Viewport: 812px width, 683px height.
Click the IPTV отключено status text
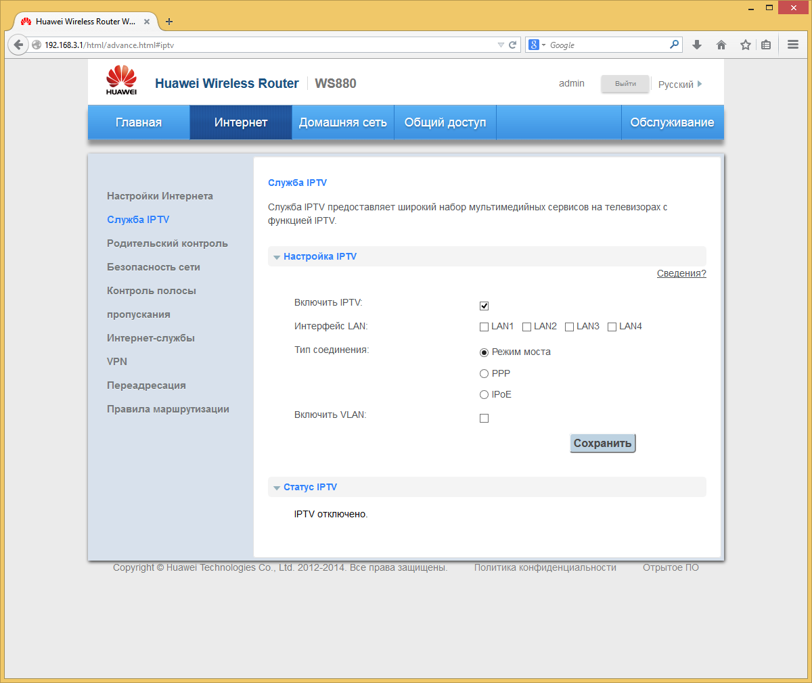pyautogui.click(x=331, y=514)
